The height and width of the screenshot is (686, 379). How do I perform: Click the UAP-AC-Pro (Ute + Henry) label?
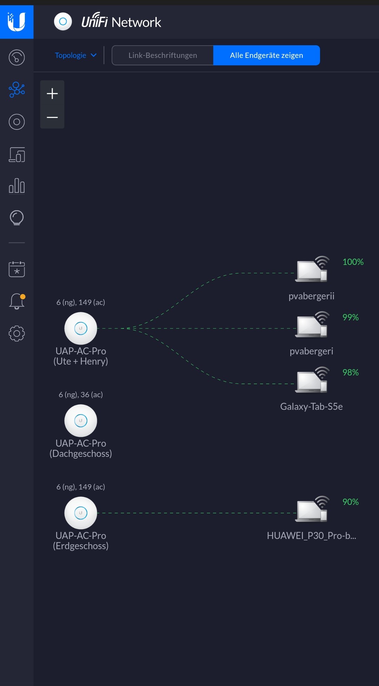[x=81, y=356]
